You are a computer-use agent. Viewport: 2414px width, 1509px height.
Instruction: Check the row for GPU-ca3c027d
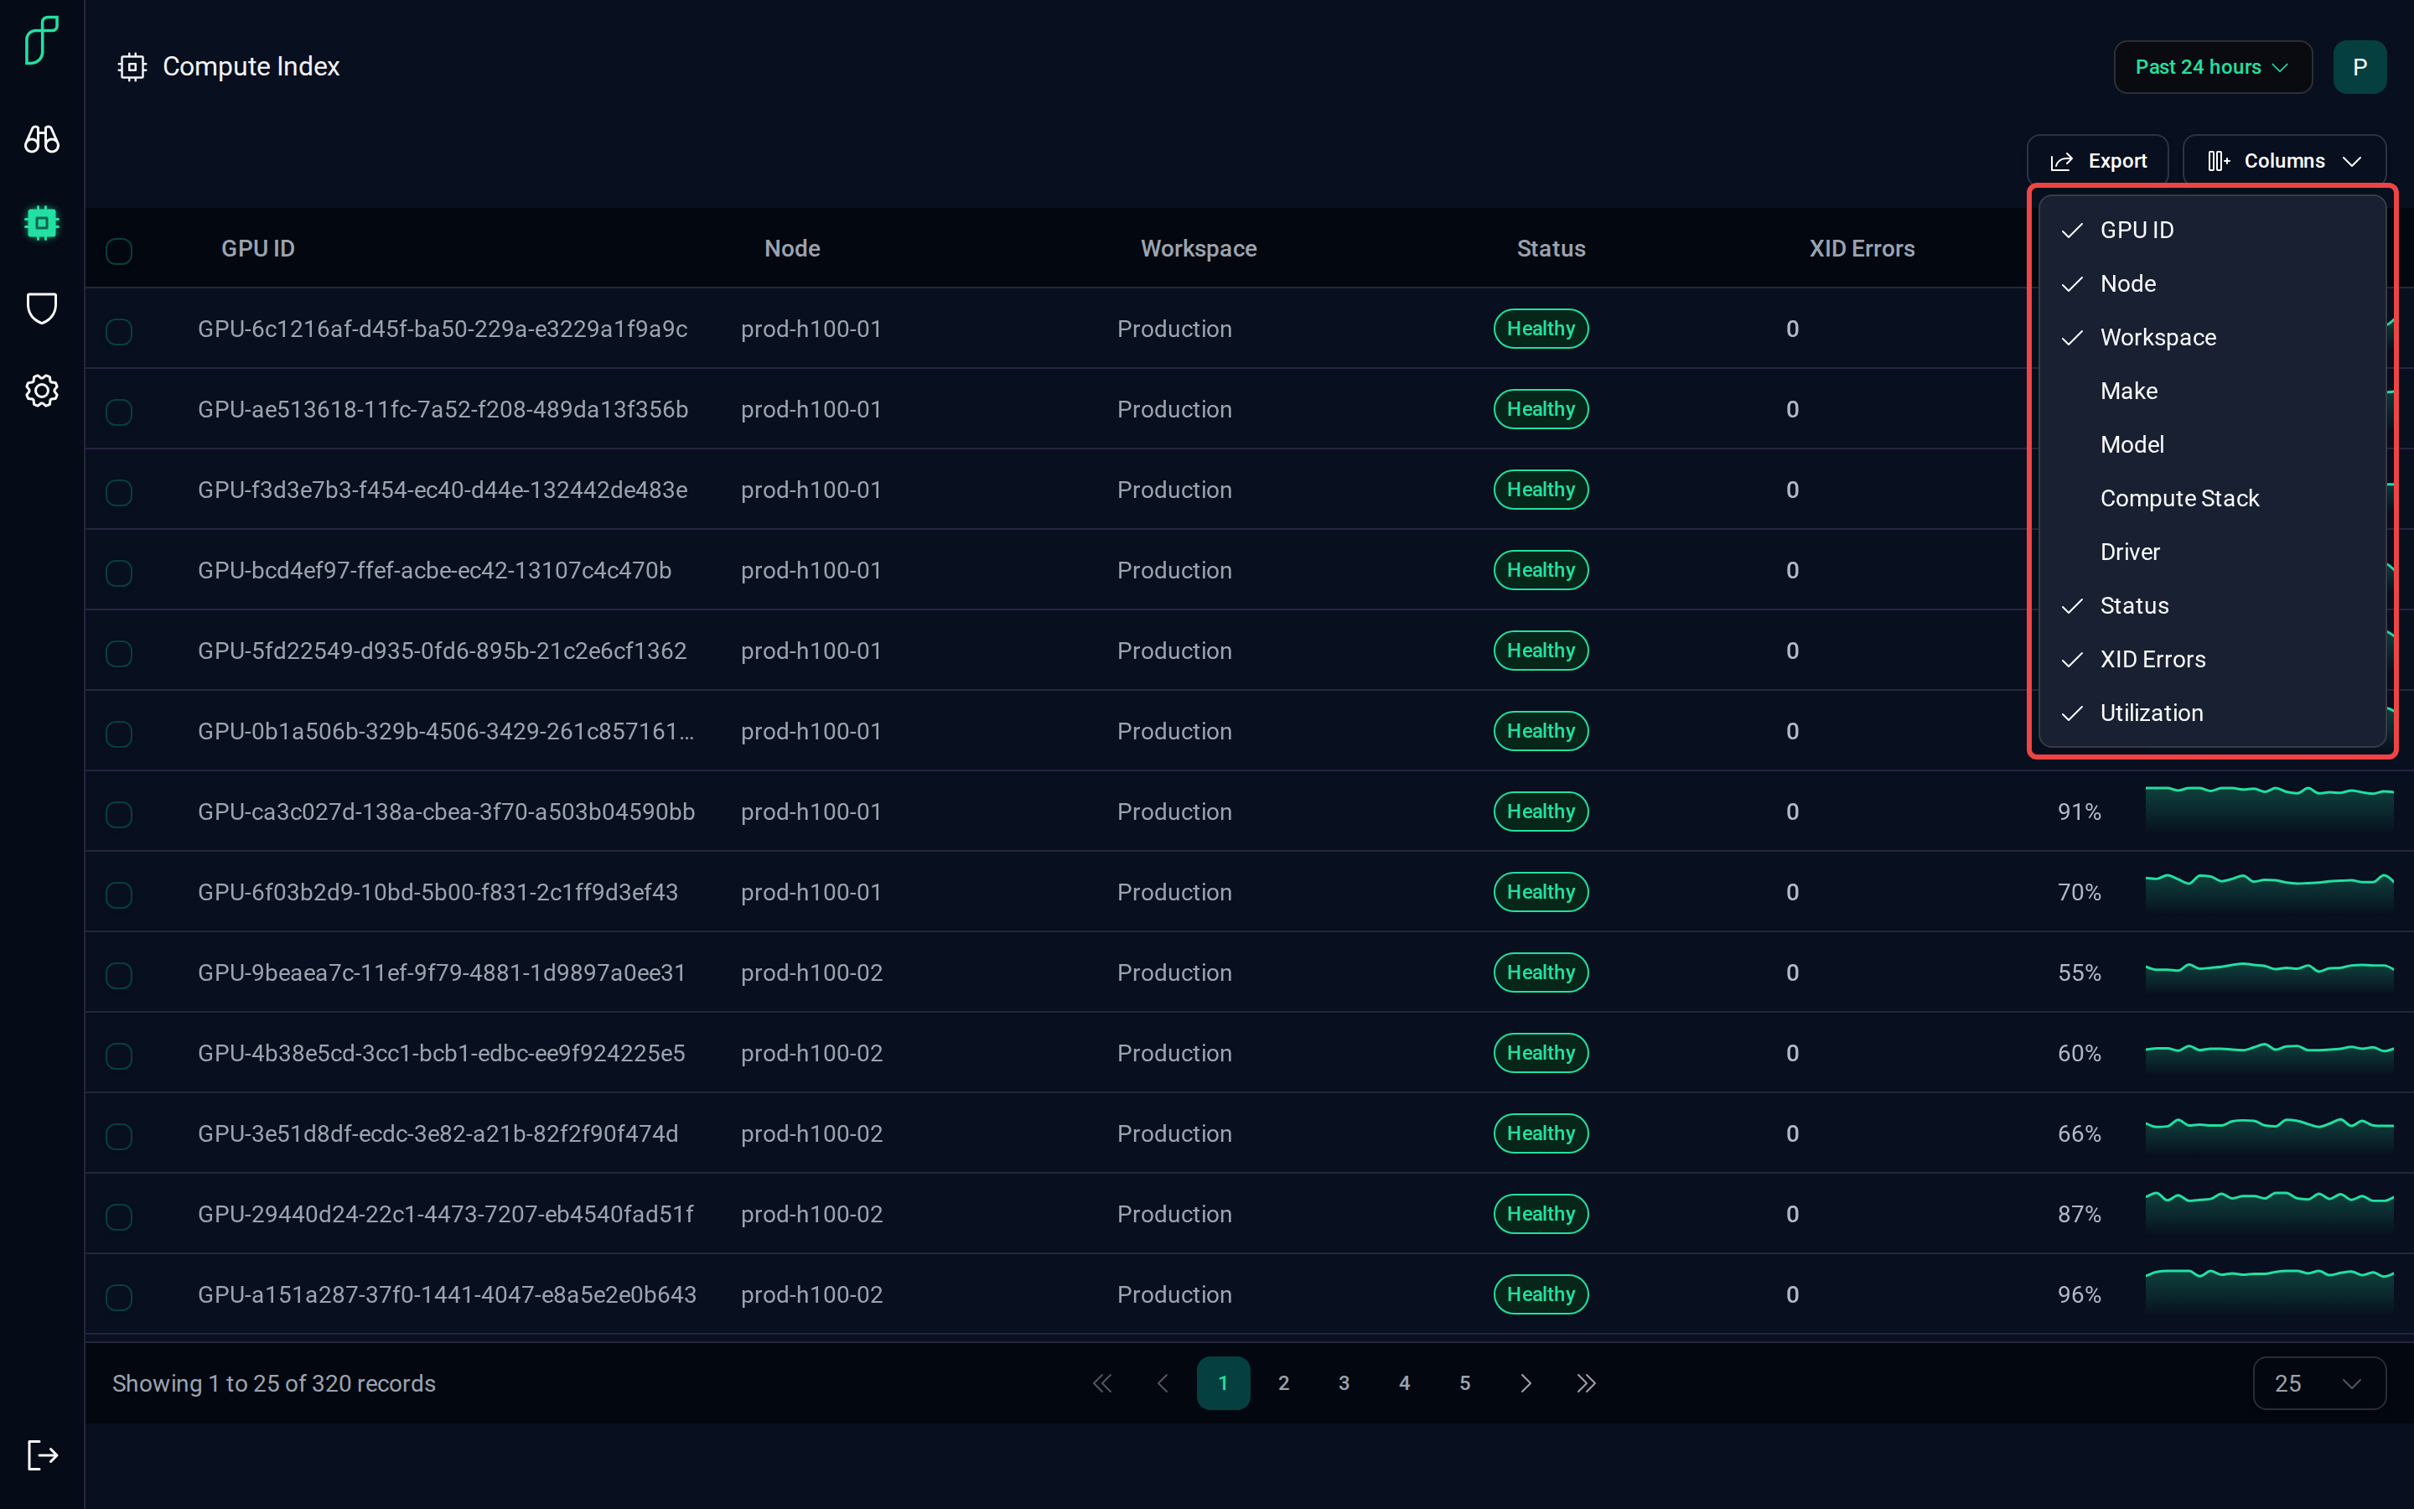coord(120,813)
